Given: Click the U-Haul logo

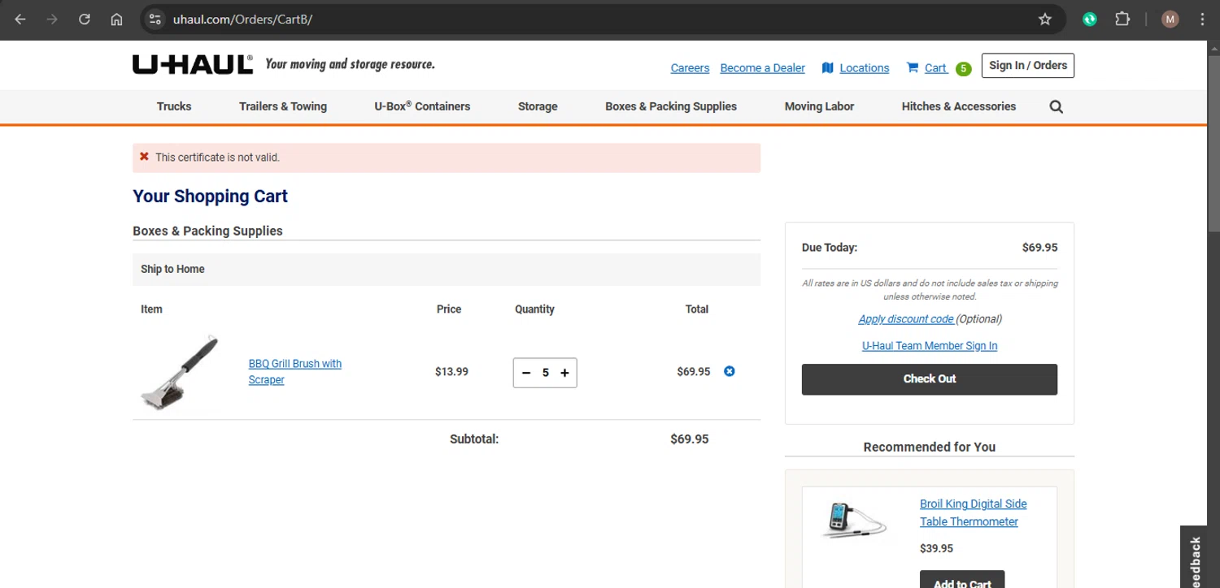Looking at the screenshot, I should (193, 65).
